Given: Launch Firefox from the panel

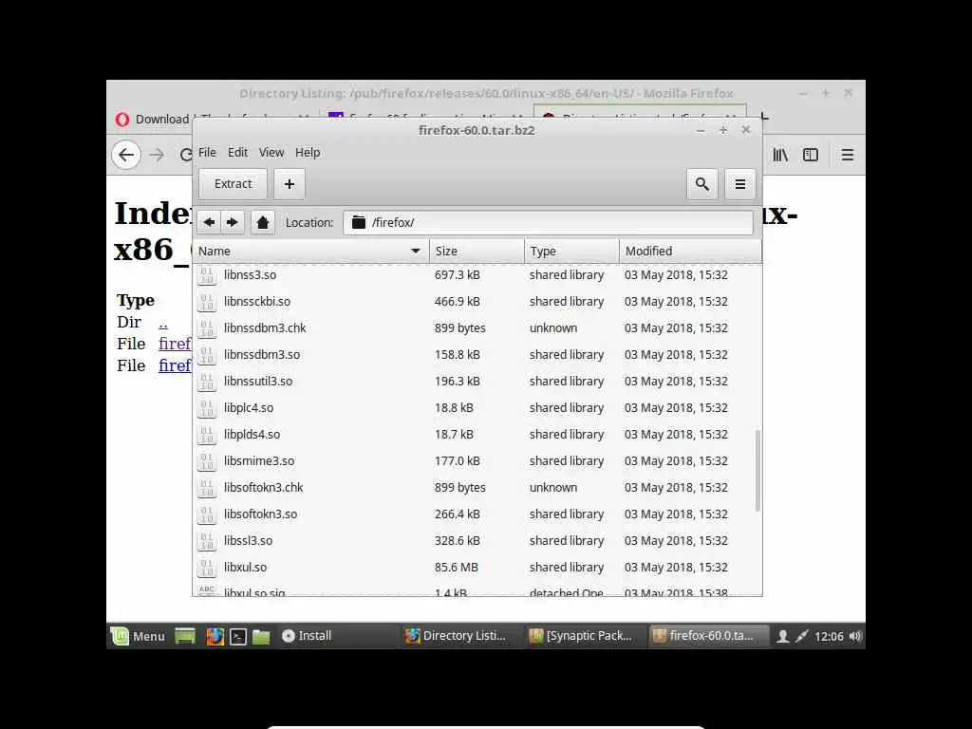Looking at the screenshot, I should pos(215,636).
